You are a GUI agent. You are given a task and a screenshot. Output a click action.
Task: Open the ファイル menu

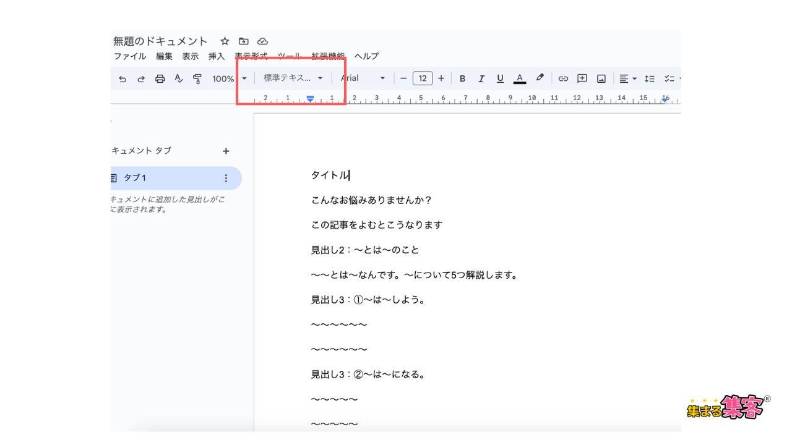click(x=130, y=56)
